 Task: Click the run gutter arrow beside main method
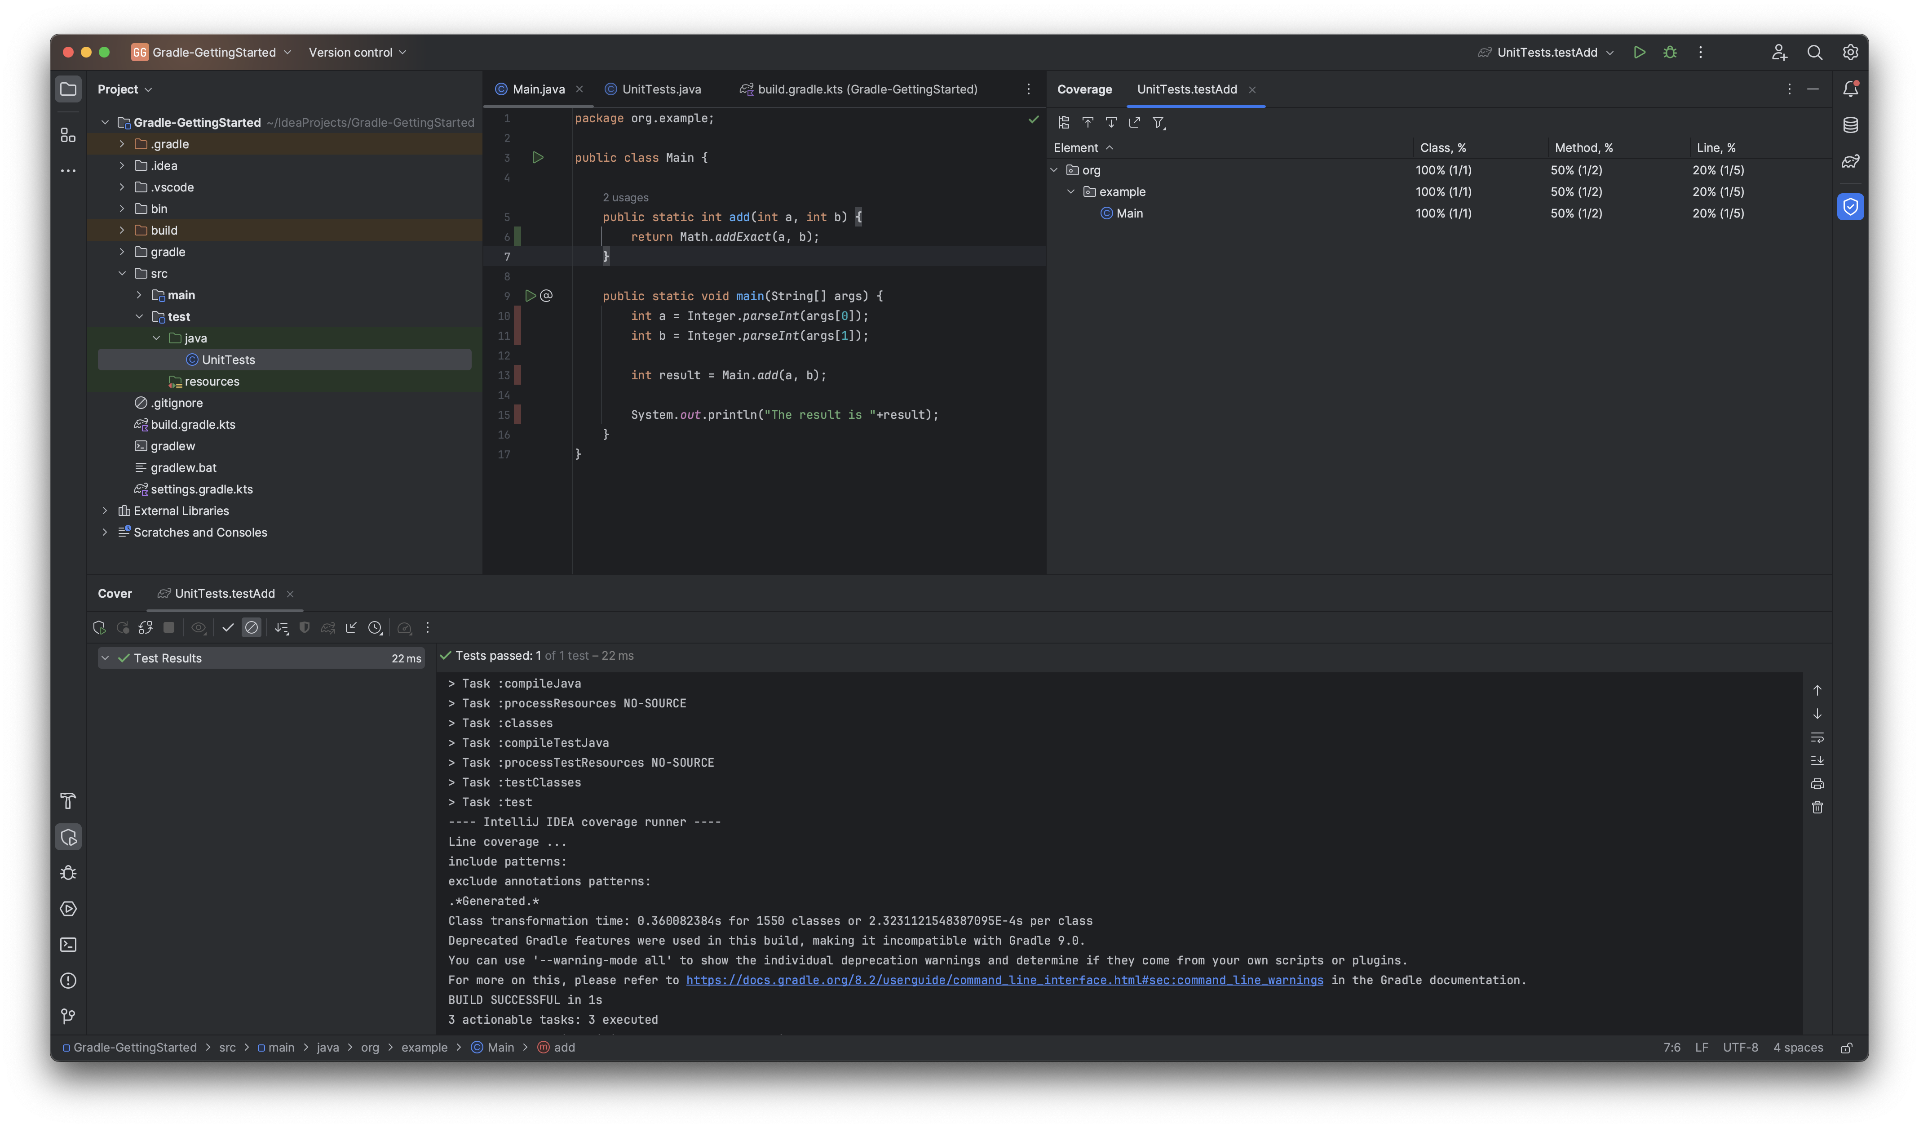(x=530, y=296)
